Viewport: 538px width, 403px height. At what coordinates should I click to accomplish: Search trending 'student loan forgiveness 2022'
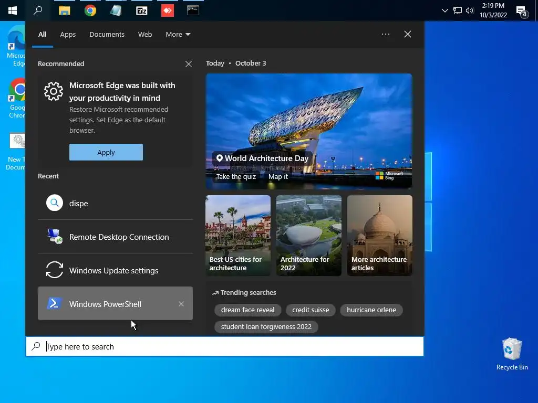(x=266, y=326)
